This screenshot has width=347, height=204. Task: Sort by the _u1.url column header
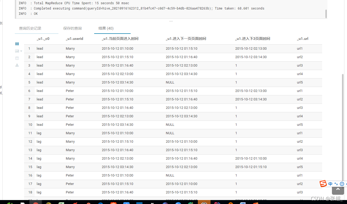[303, 39]
